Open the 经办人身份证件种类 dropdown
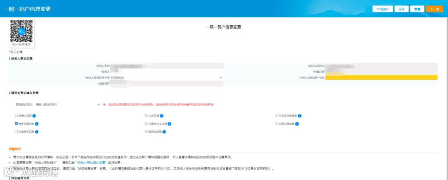The height and width of the screenshot is (180, 448). (x=167, y=77)
